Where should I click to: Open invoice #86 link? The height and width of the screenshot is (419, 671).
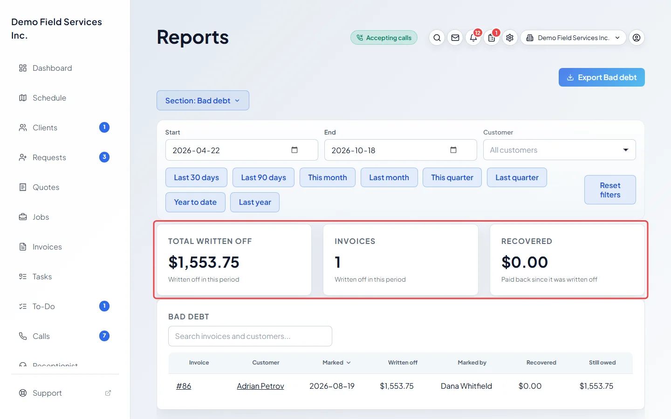pyautogui.click(x=184, y=386)
